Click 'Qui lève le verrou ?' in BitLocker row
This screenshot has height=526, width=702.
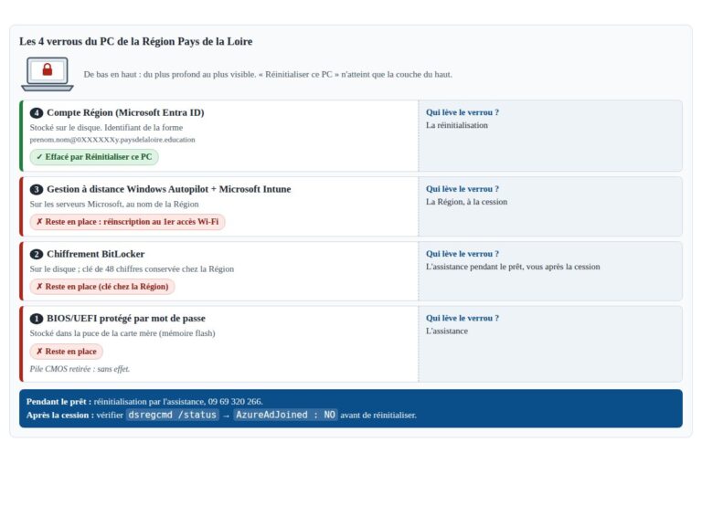462,254
